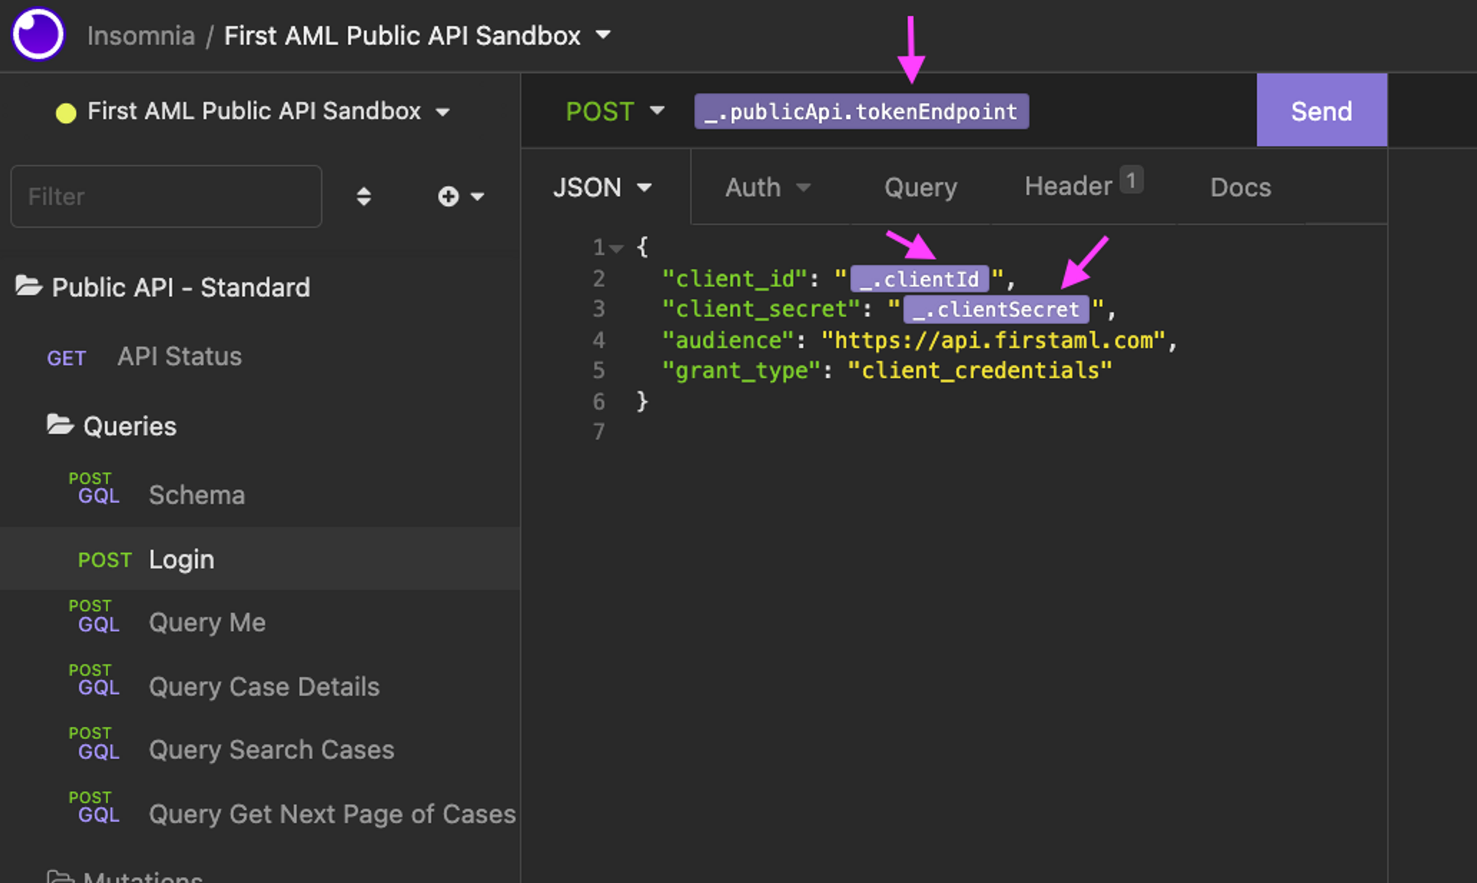Screen dimensions: 1477x883
Task: Click the Queries folder icon
Action: pyautogui.click(x=61, y=425)
